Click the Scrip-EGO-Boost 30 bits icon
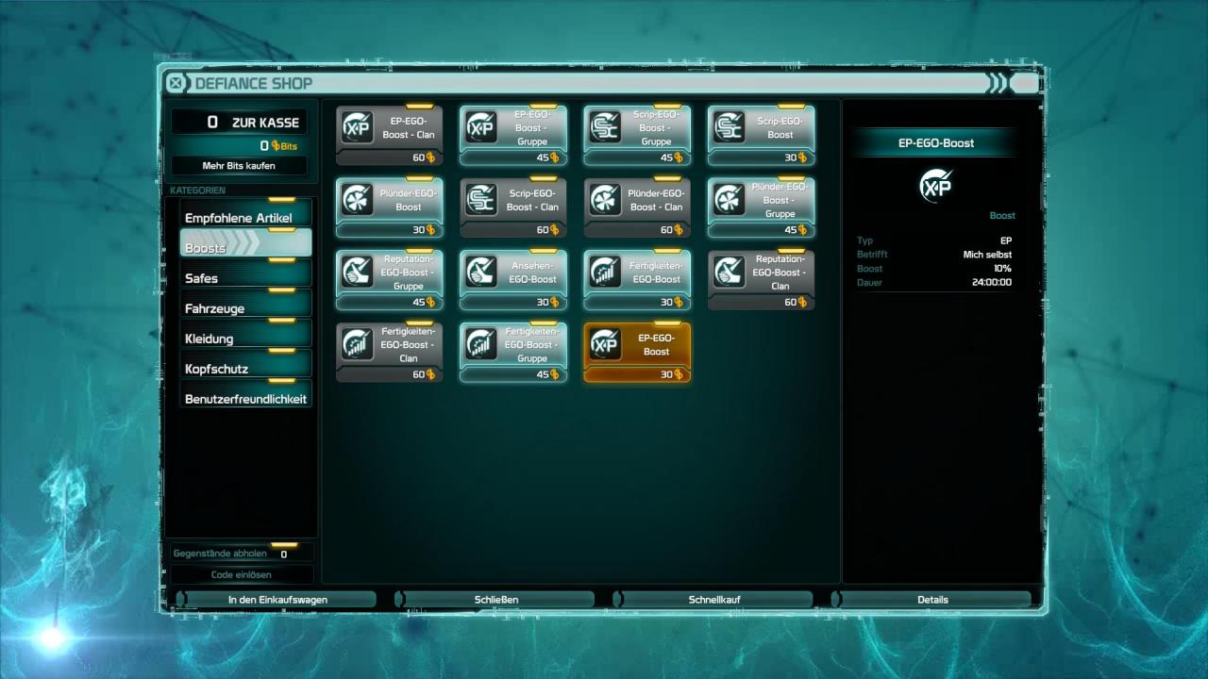 pyautogui.click(x=729, y=127)
